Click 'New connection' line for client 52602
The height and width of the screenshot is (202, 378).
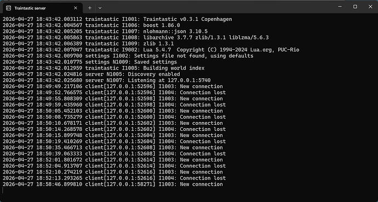(113, 123)
